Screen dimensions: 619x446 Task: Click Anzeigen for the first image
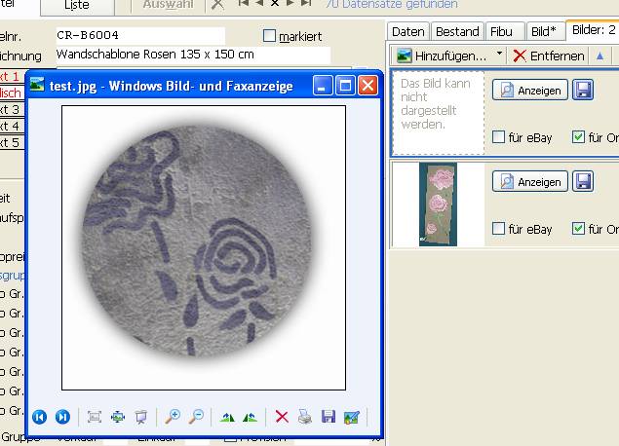point(530,90)
